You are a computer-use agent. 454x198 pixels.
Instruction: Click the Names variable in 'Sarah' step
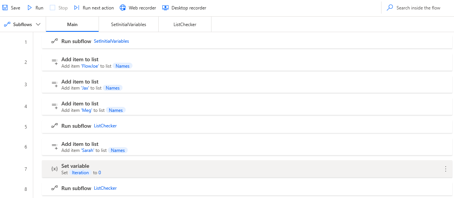pyautogui.click(x=118, y=150)
